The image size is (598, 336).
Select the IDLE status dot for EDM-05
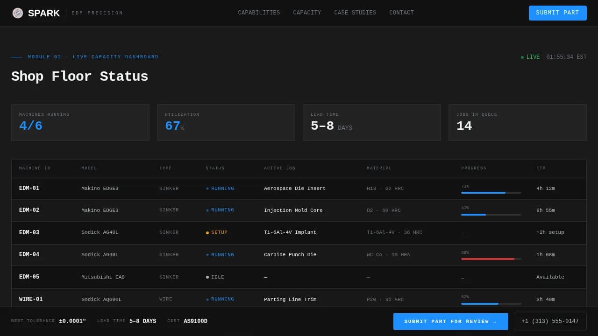point(207,277)
